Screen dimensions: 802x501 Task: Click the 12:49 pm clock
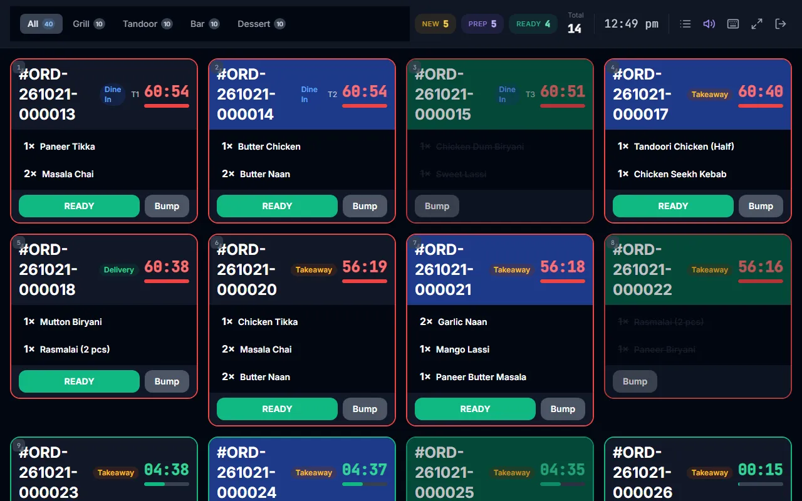tap(632, 24)
